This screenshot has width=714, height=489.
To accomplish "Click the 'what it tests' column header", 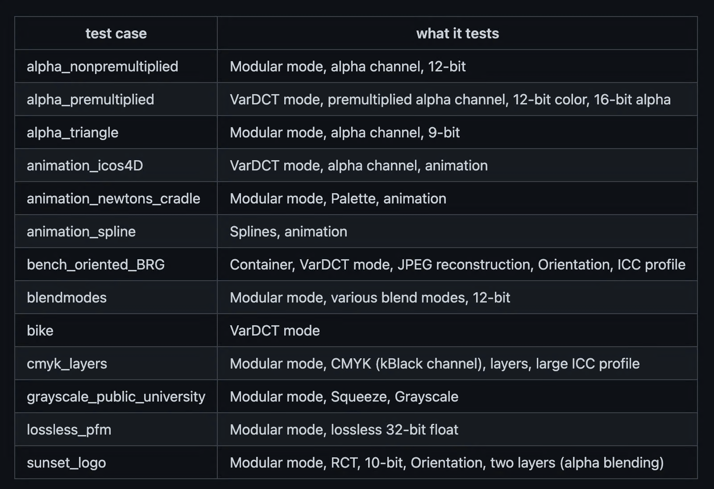I will (457, 33).
